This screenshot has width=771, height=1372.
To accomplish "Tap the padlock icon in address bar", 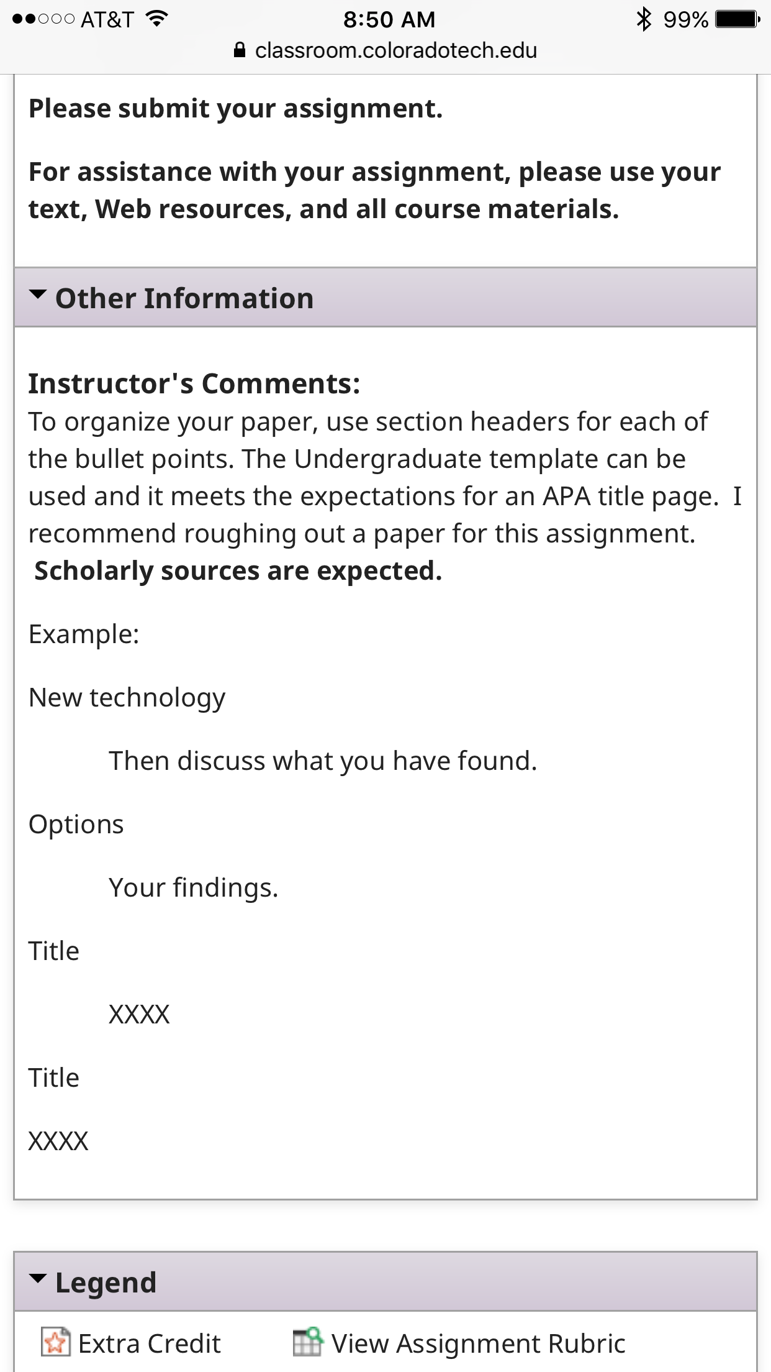I will (240, 50).
